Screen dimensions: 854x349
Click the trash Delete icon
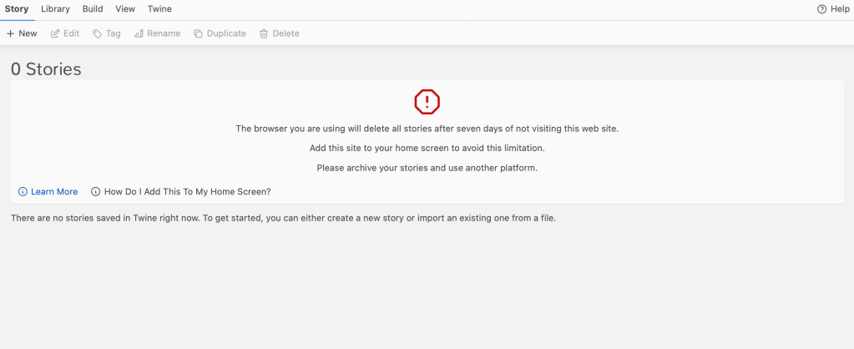point(264,33)
